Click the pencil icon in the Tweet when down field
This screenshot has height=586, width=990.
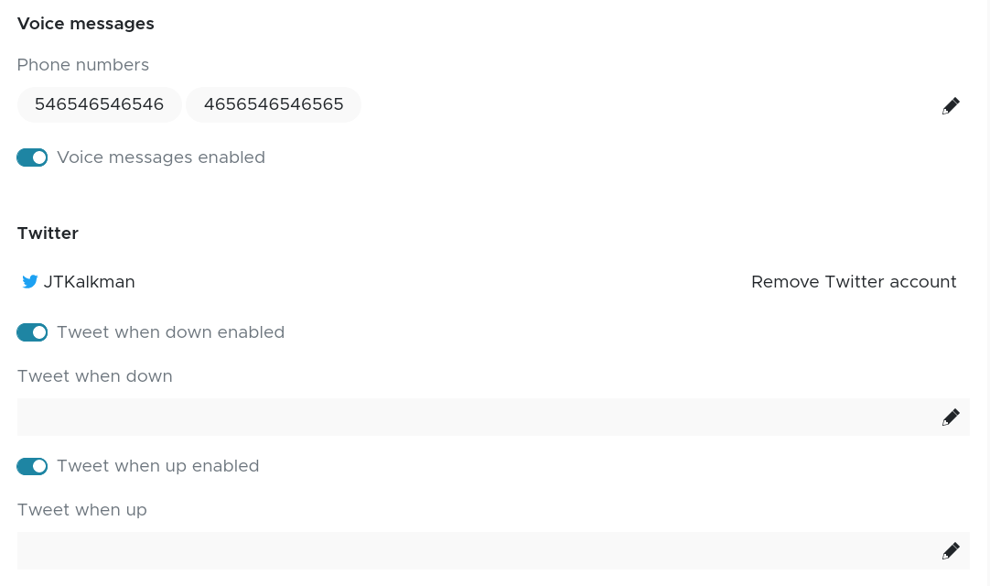[951, 418]
